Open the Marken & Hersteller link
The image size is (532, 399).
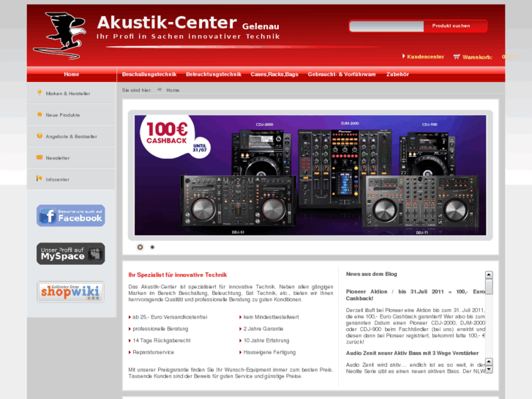[x=68, y=94]
